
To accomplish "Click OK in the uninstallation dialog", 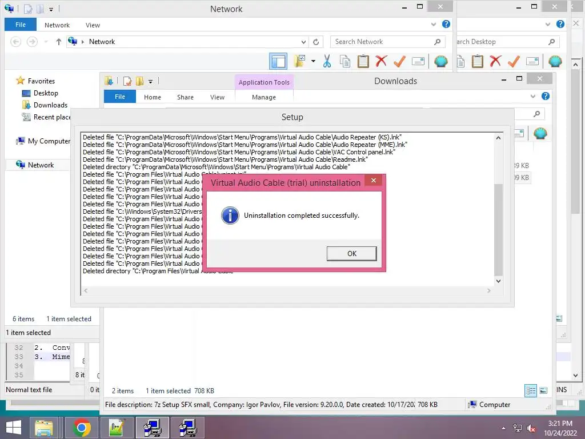I will (x=352, y=253).
